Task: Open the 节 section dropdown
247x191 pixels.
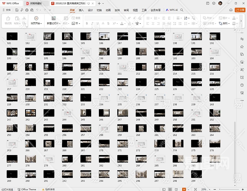Action: [76, 24]
